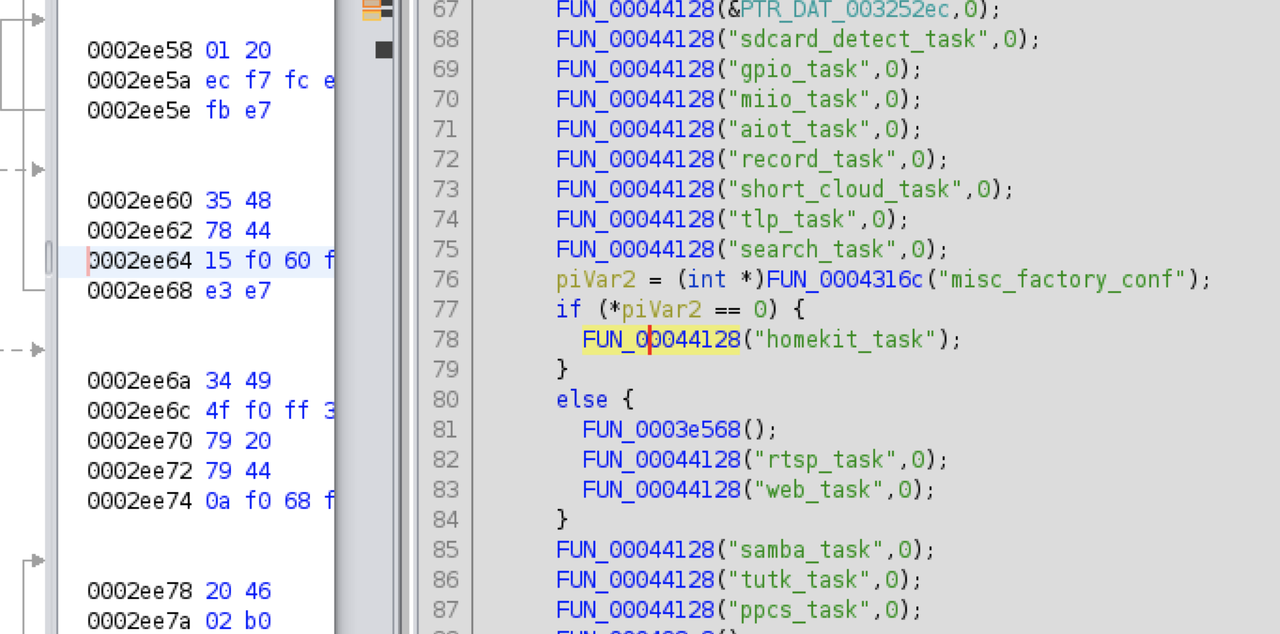Click the else keyword on line 80
1280x634 pixels.
pos(582,400)
